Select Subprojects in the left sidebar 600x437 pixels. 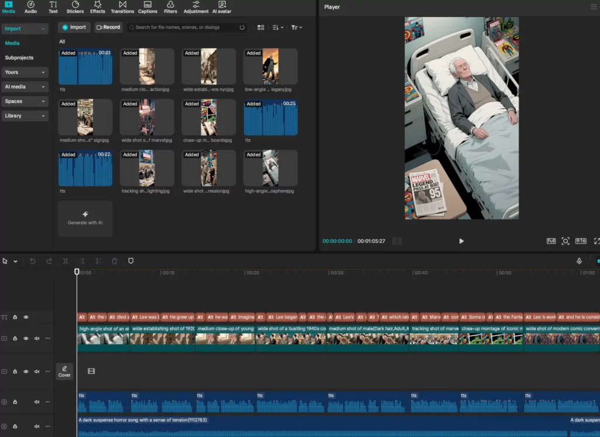pos(19,58)
